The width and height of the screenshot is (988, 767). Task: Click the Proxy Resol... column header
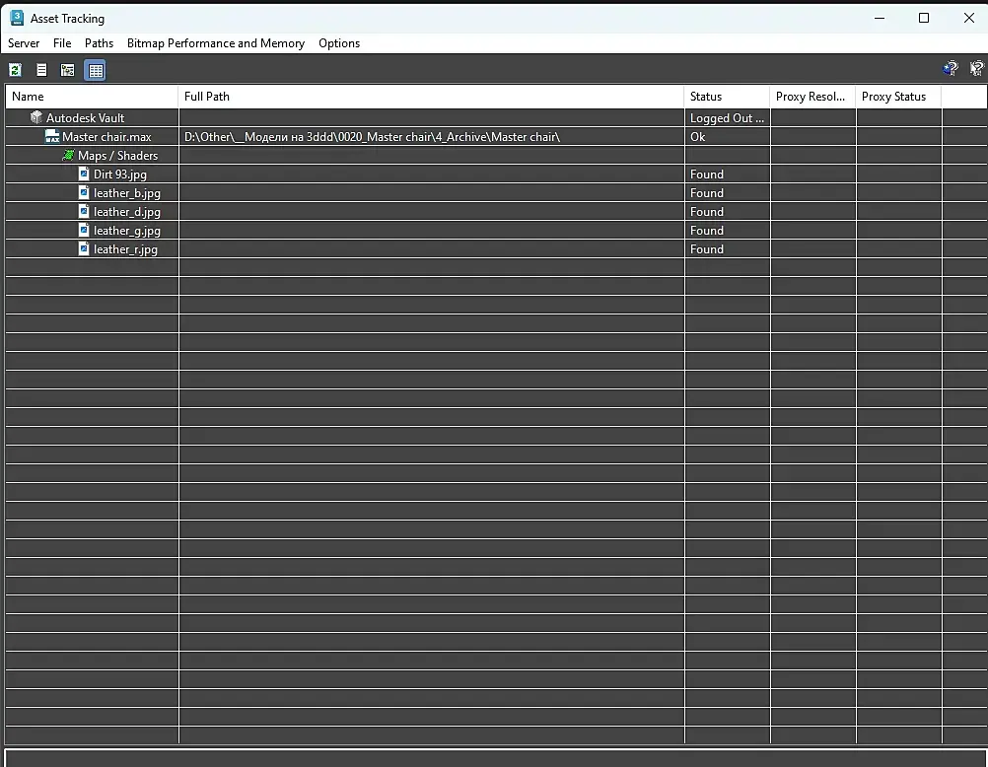(x=812, y=97)
